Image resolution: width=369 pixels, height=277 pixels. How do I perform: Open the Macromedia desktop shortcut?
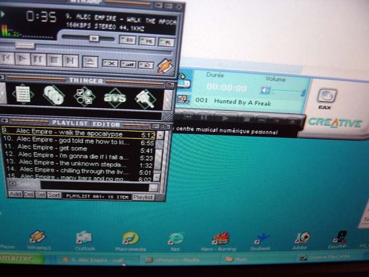coord(131,242)
